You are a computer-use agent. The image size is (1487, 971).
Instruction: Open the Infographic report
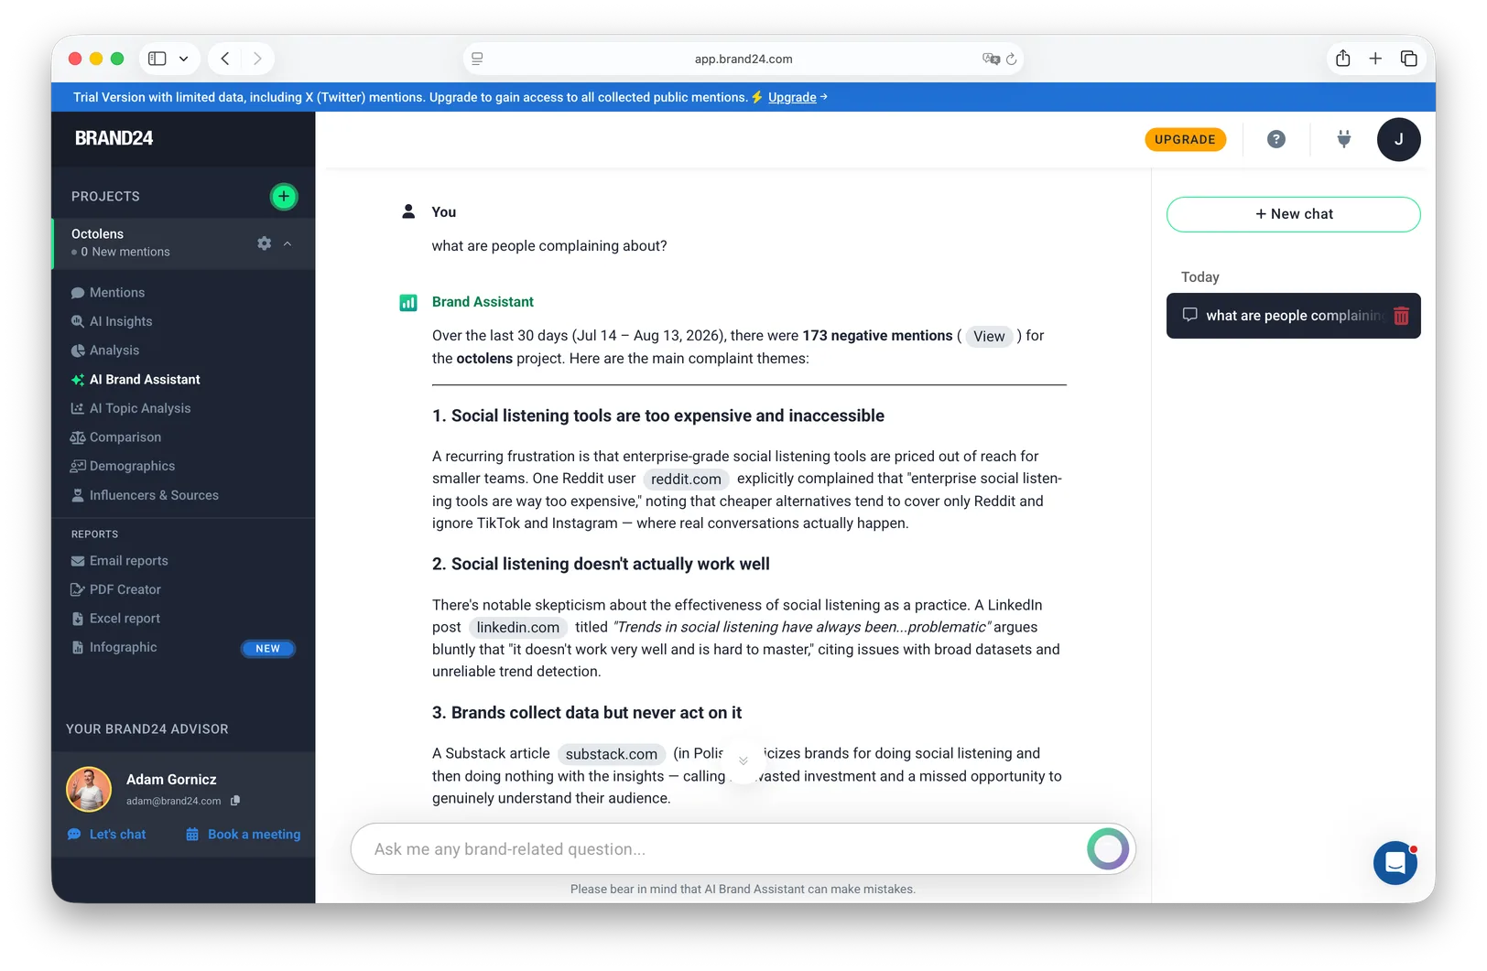point(123,647)
